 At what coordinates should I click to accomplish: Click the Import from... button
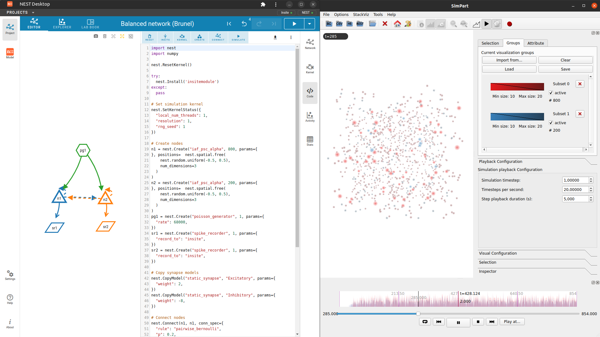(509, 60)
